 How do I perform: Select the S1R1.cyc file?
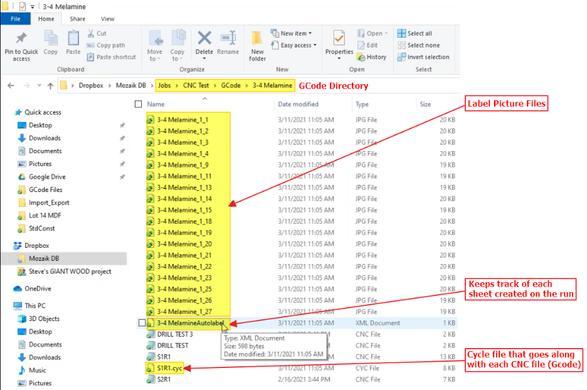pos(165,368)
